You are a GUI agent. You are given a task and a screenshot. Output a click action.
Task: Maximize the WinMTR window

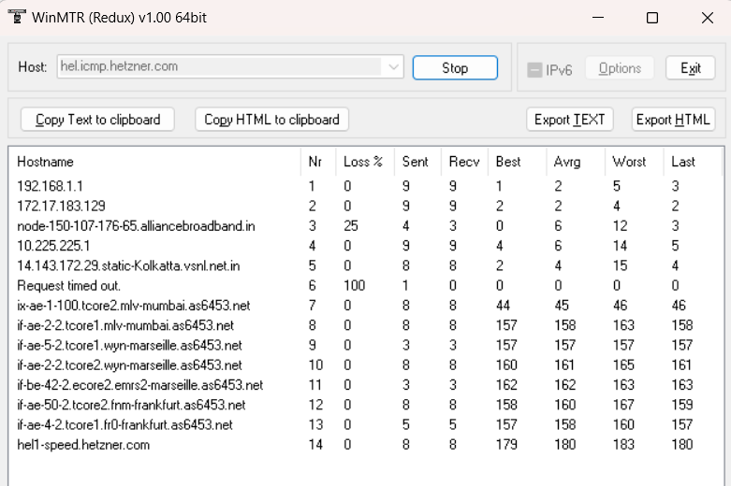click(652, 18)
